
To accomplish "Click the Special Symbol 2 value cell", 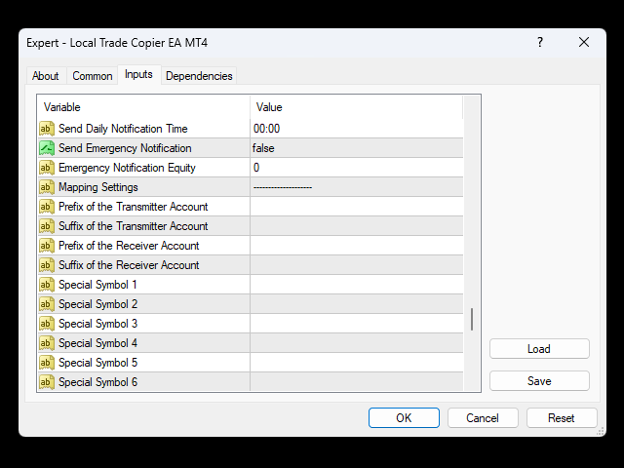I will pos(357,304).
